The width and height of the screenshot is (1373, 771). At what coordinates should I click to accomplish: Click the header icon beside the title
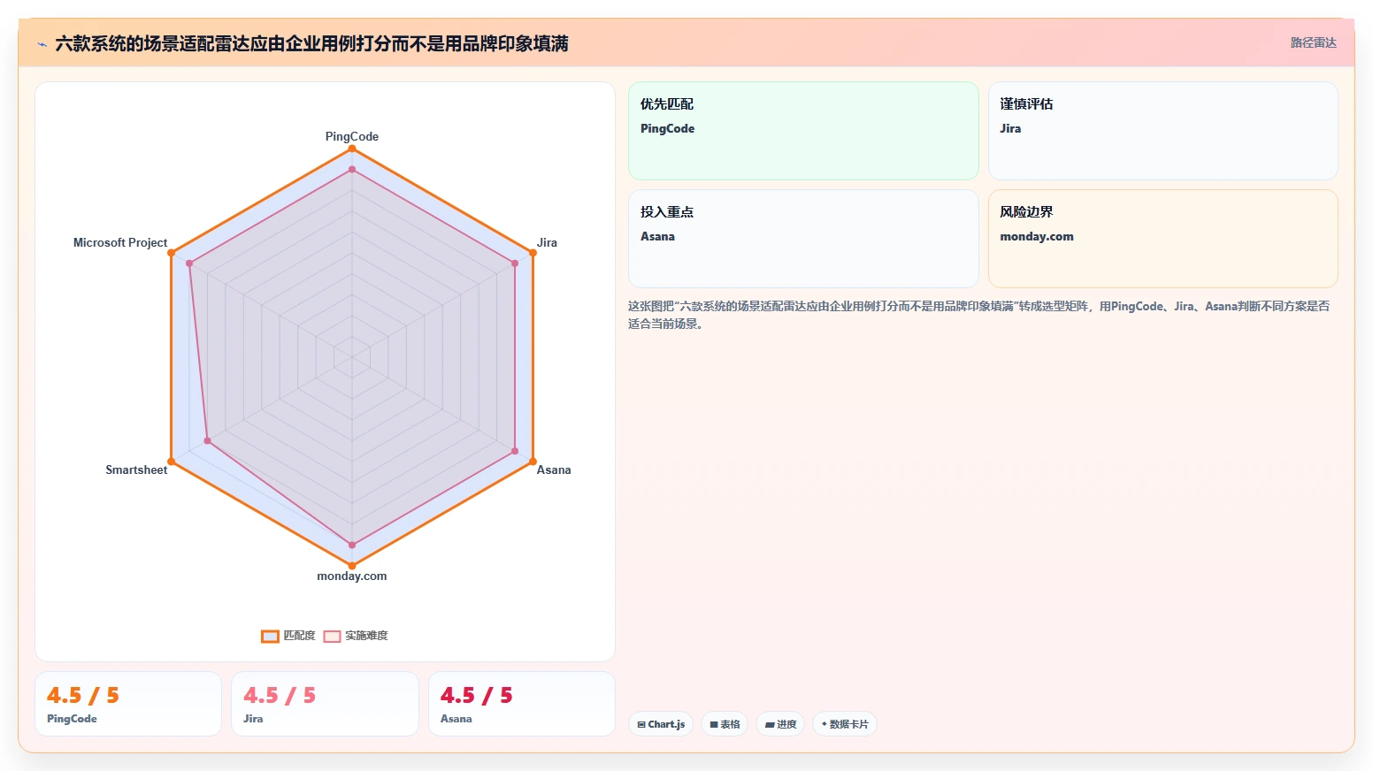click(x=42, y=44)
